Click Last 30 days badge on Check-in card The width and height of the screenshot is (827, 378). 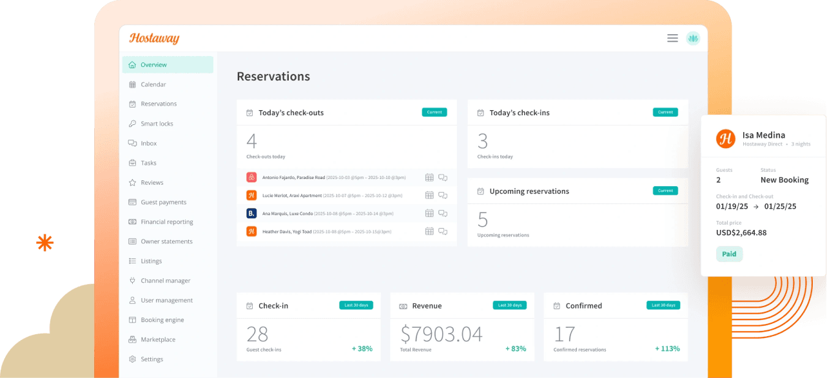[x=356, y=305]
